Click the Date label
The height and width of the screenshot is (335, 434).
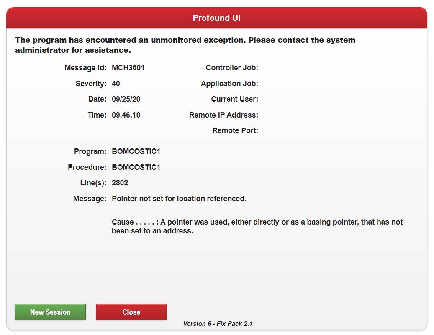coord(98,99)
